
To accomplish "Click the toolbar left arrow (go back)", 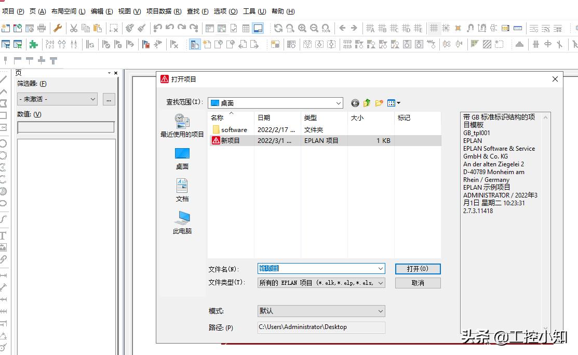I will click(342, 28).
